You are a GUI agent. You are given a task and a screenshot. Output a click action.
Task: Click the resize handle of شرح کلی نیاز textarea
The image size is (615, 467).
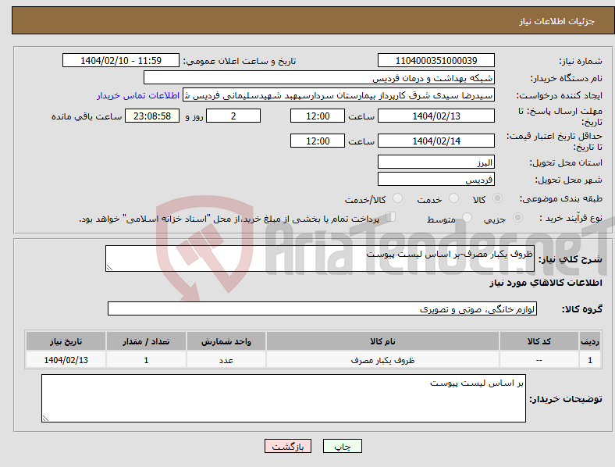tap(109, 268)
